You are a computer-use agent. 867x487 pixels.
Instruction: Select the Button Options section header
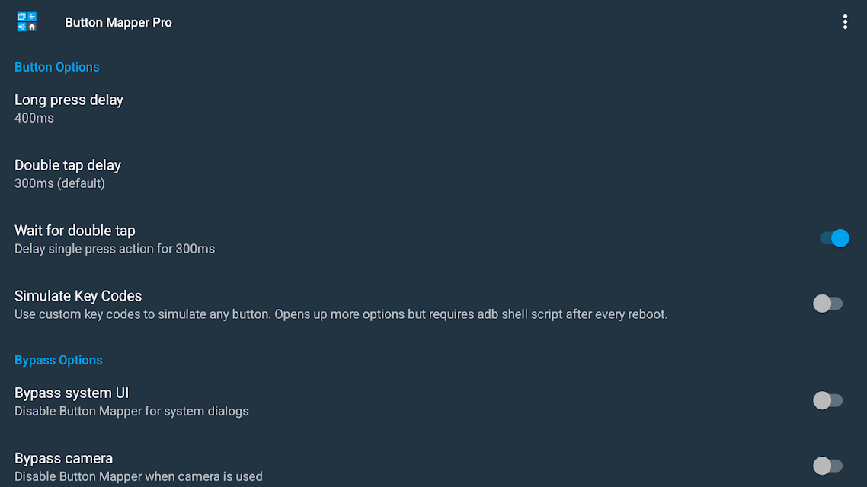pyautogui.click(x=57, y=68)
